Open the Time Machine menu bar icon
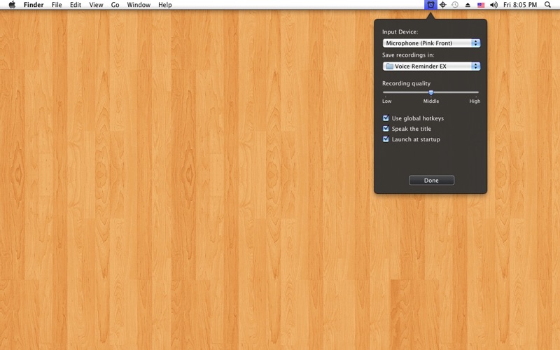This screenshot has width=560, height=350. pos(455,5)
